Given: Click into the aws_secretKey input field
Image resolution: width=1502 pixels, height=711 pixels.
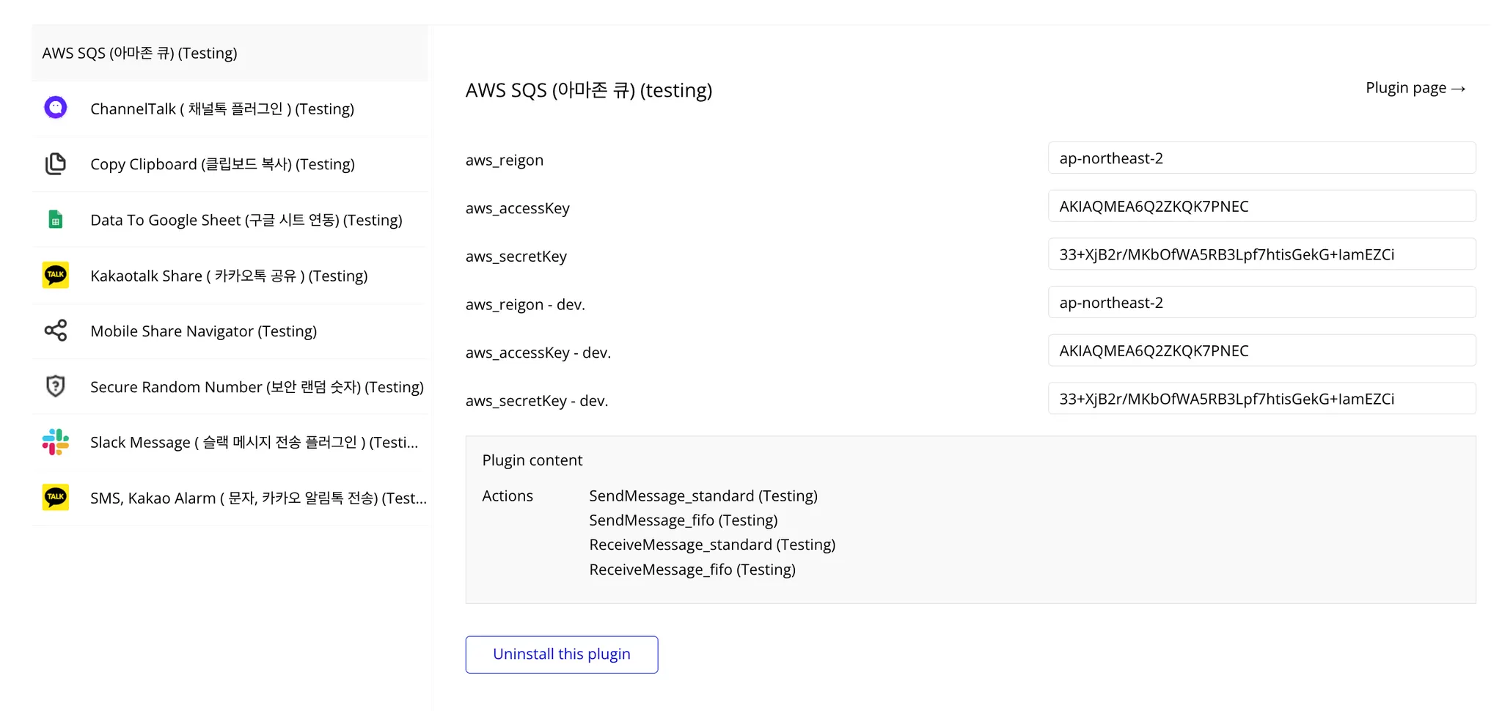Looking at the screenshot, I should tap(1261, 254).
